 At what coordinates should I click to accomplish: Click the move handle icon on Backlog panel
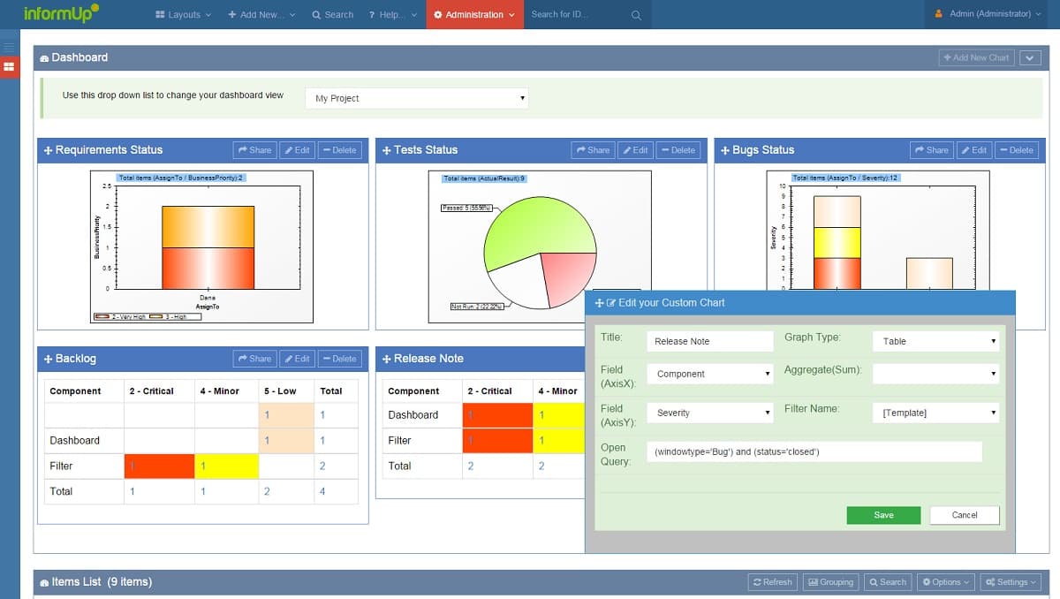click(x=49, y=359)
